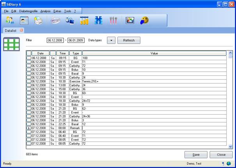Close the Datalist tab
This screenshot has height=168, width=236.
pyautogui.click(x=21, y=30)
